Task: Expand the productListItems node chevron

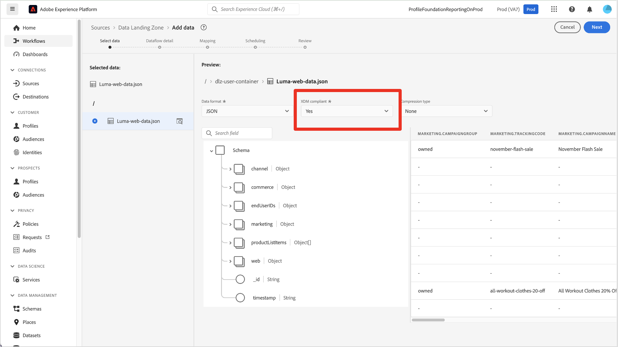Action: 230,243
